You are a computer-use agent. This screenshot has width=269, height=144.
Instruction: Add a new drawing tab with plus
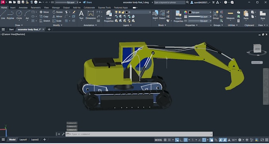pos(49,30)
